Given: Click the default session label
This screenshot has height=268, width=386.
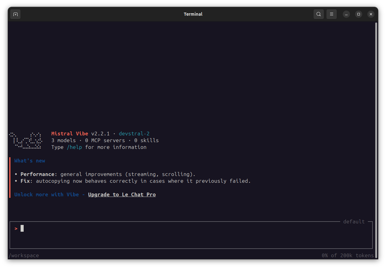Looking at the screenshot, I should click(354, 221).
